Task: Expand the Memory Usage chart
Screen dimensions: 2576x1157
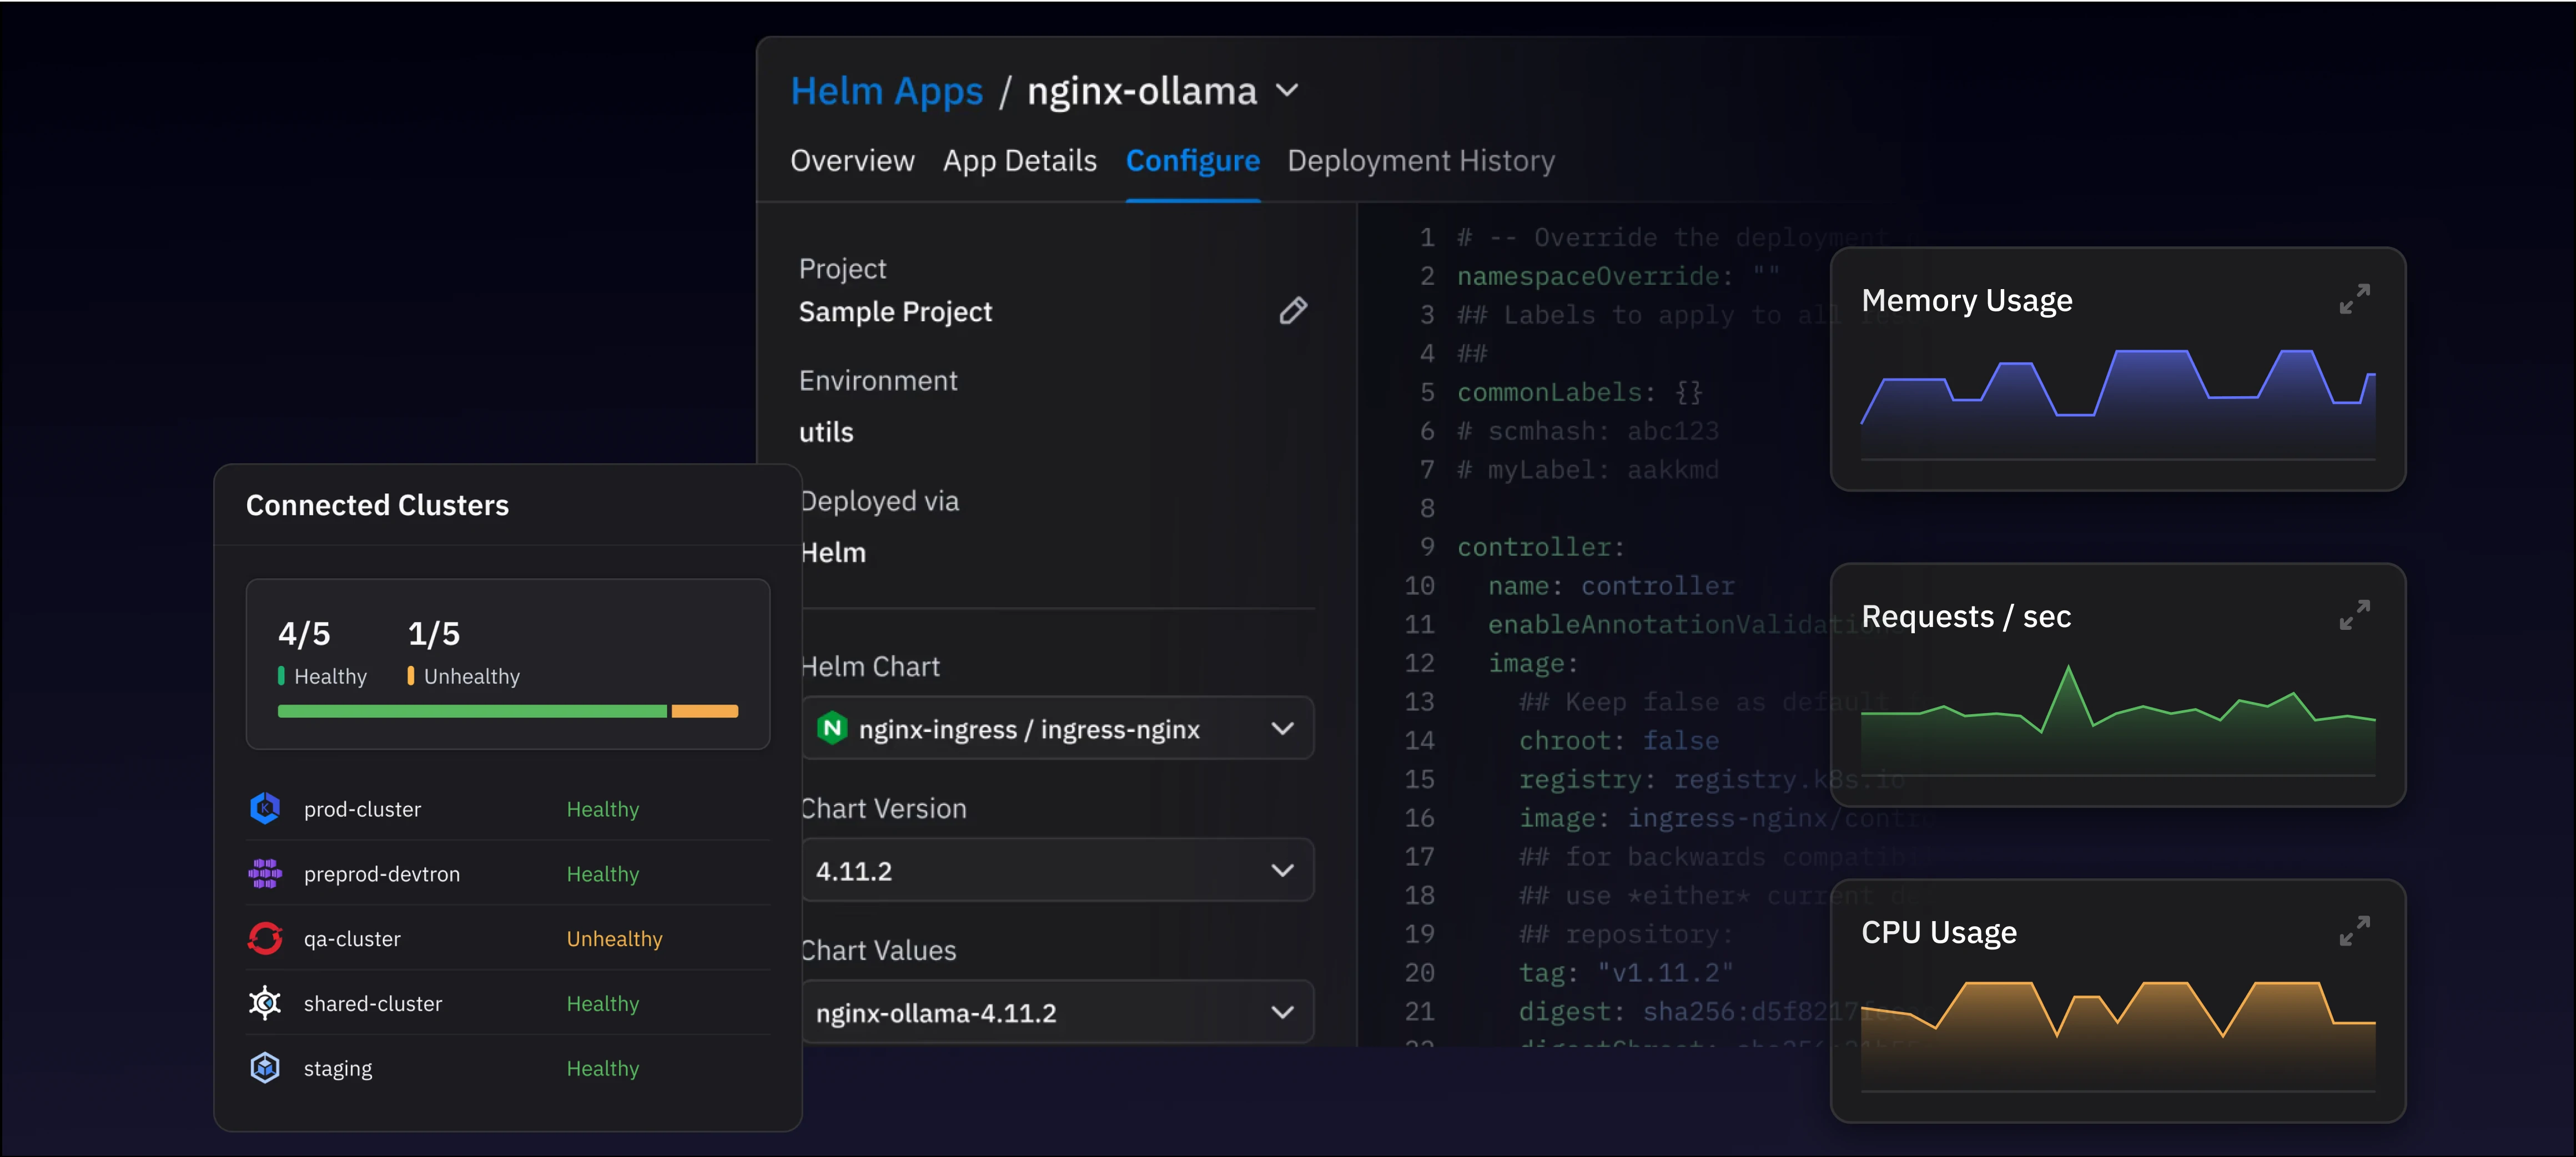Action: [2354, 299]
